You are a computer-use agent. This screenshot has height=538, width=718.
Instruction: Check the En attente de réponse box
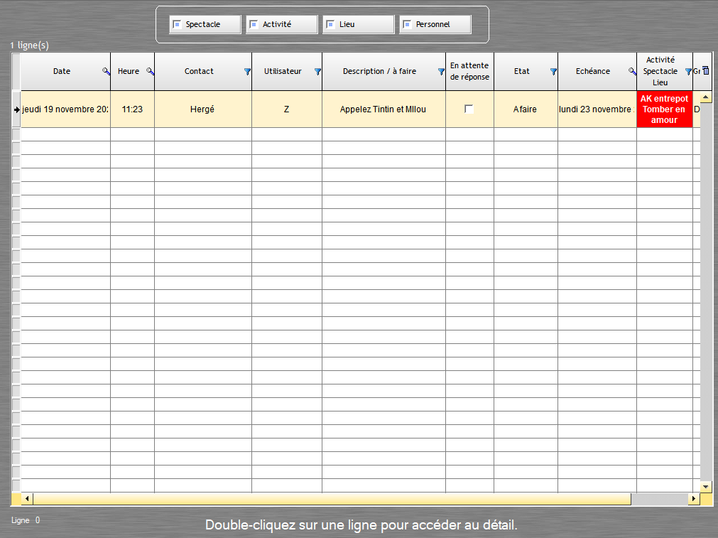click(469, 109)
